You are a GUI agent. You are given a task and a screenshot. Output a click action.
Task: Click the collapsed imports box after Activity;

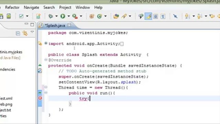pyautogui.click(x=122, y=44)
